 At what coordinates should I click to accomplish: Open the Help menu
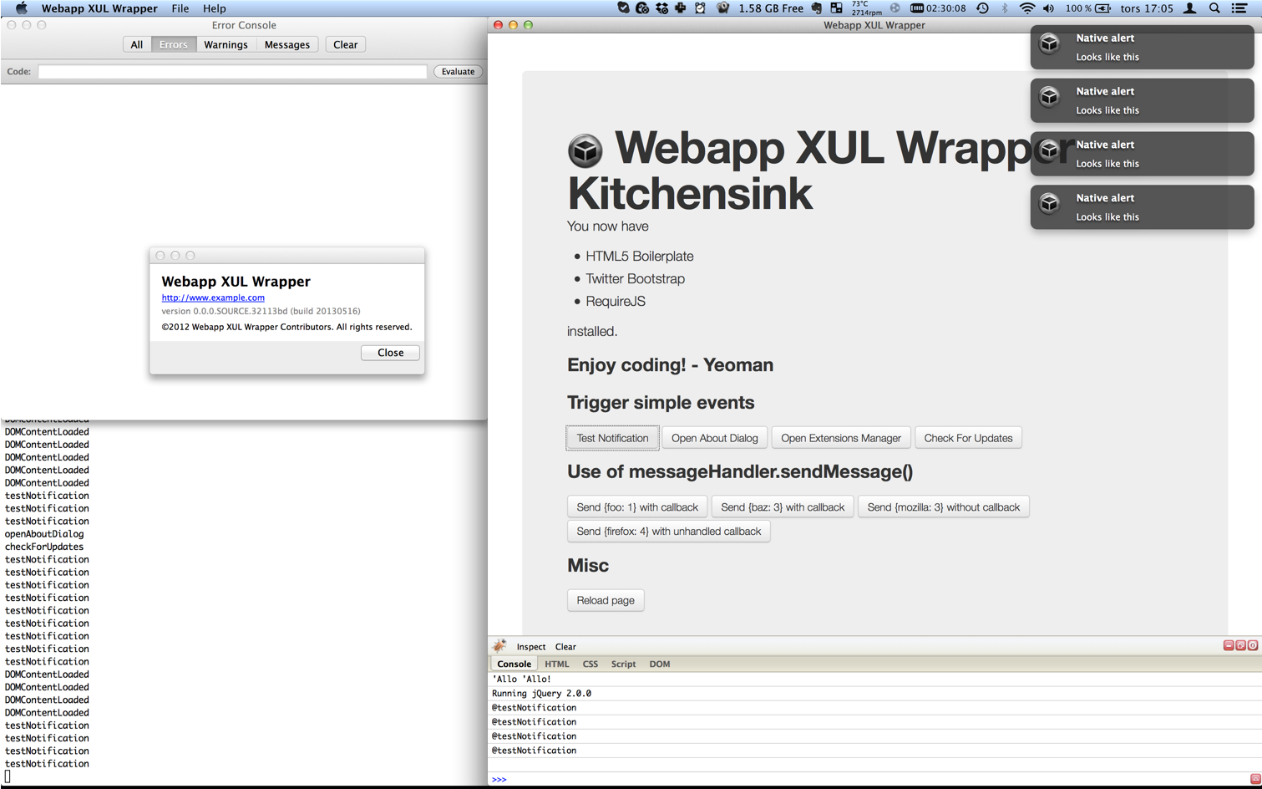215,8
